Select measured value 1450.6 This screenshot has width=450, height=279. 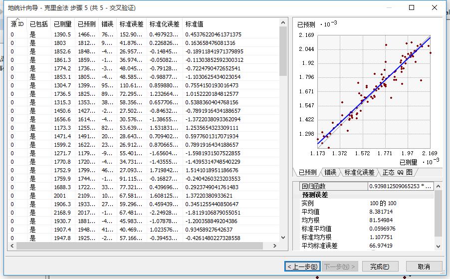(x=62, y=111)
